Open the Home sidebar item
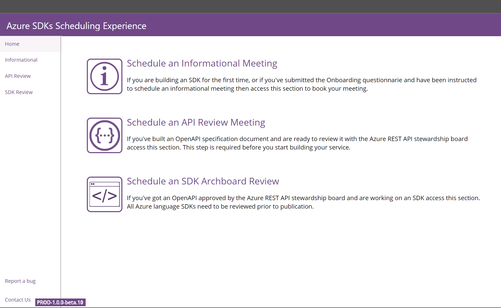This screenshot has height=308, width=501. click(30, 44)
